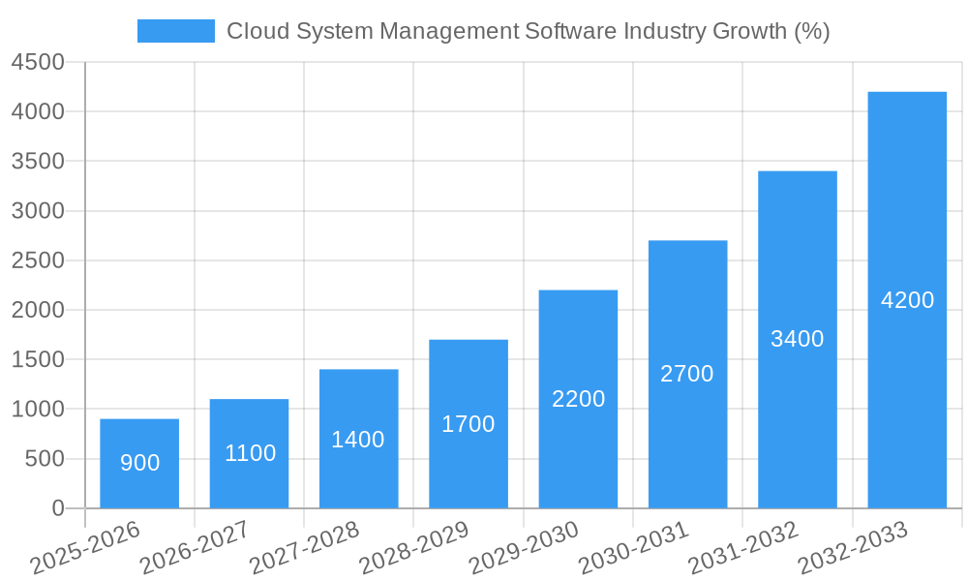
Task: Click the 2025-2026 x-axis label
Action: coord(86,547)
